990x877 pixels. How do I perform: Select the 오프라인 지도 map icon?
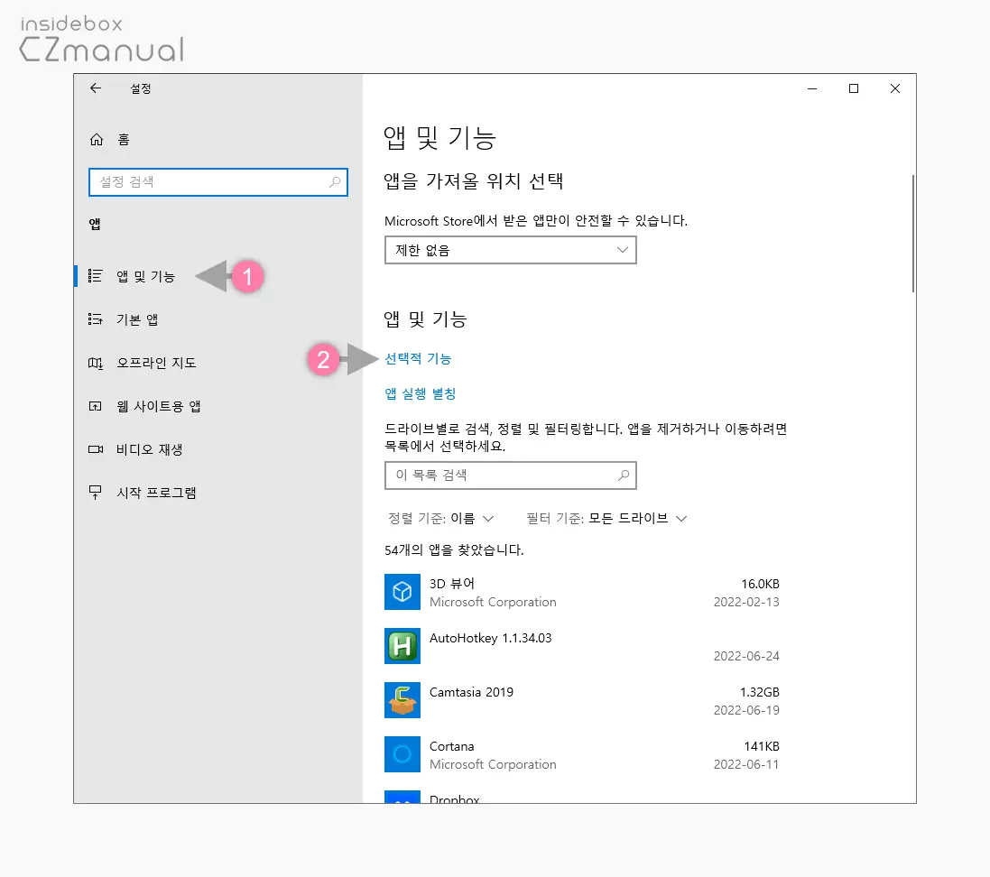pos(96,363)
